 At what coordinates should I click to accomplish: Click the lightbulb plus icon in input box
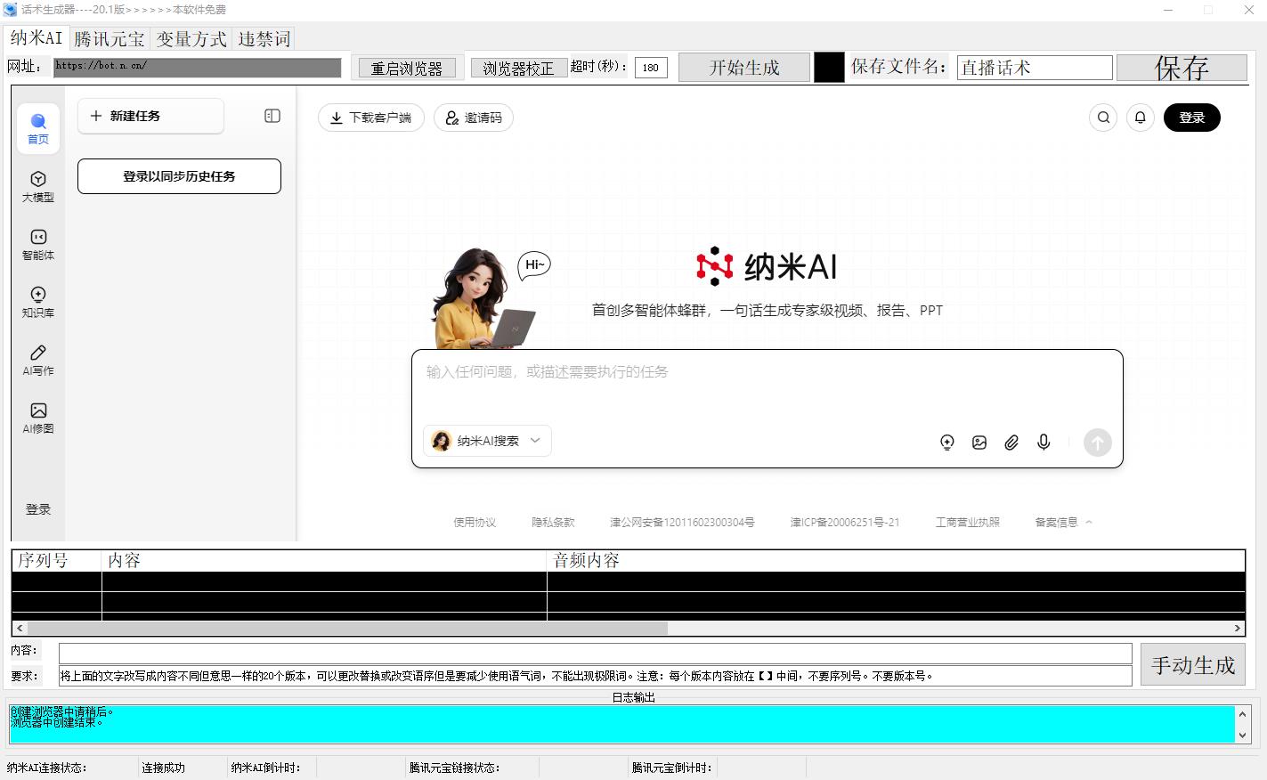click(x=947, y=443)
